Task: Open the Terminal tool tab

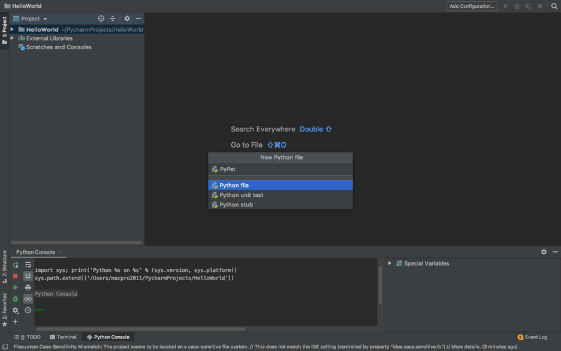Action: click(x=64, y=337)
